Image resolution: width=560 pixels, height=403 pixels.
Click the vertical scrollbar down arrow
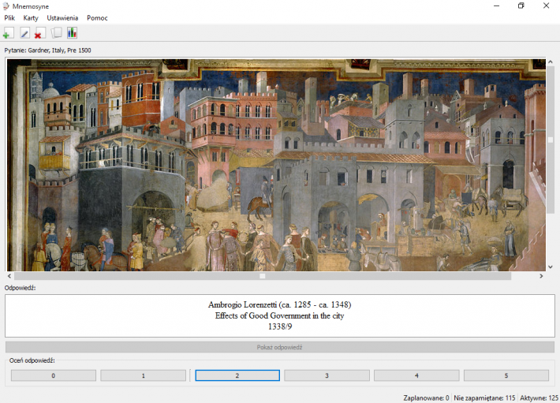click(551, 267)
